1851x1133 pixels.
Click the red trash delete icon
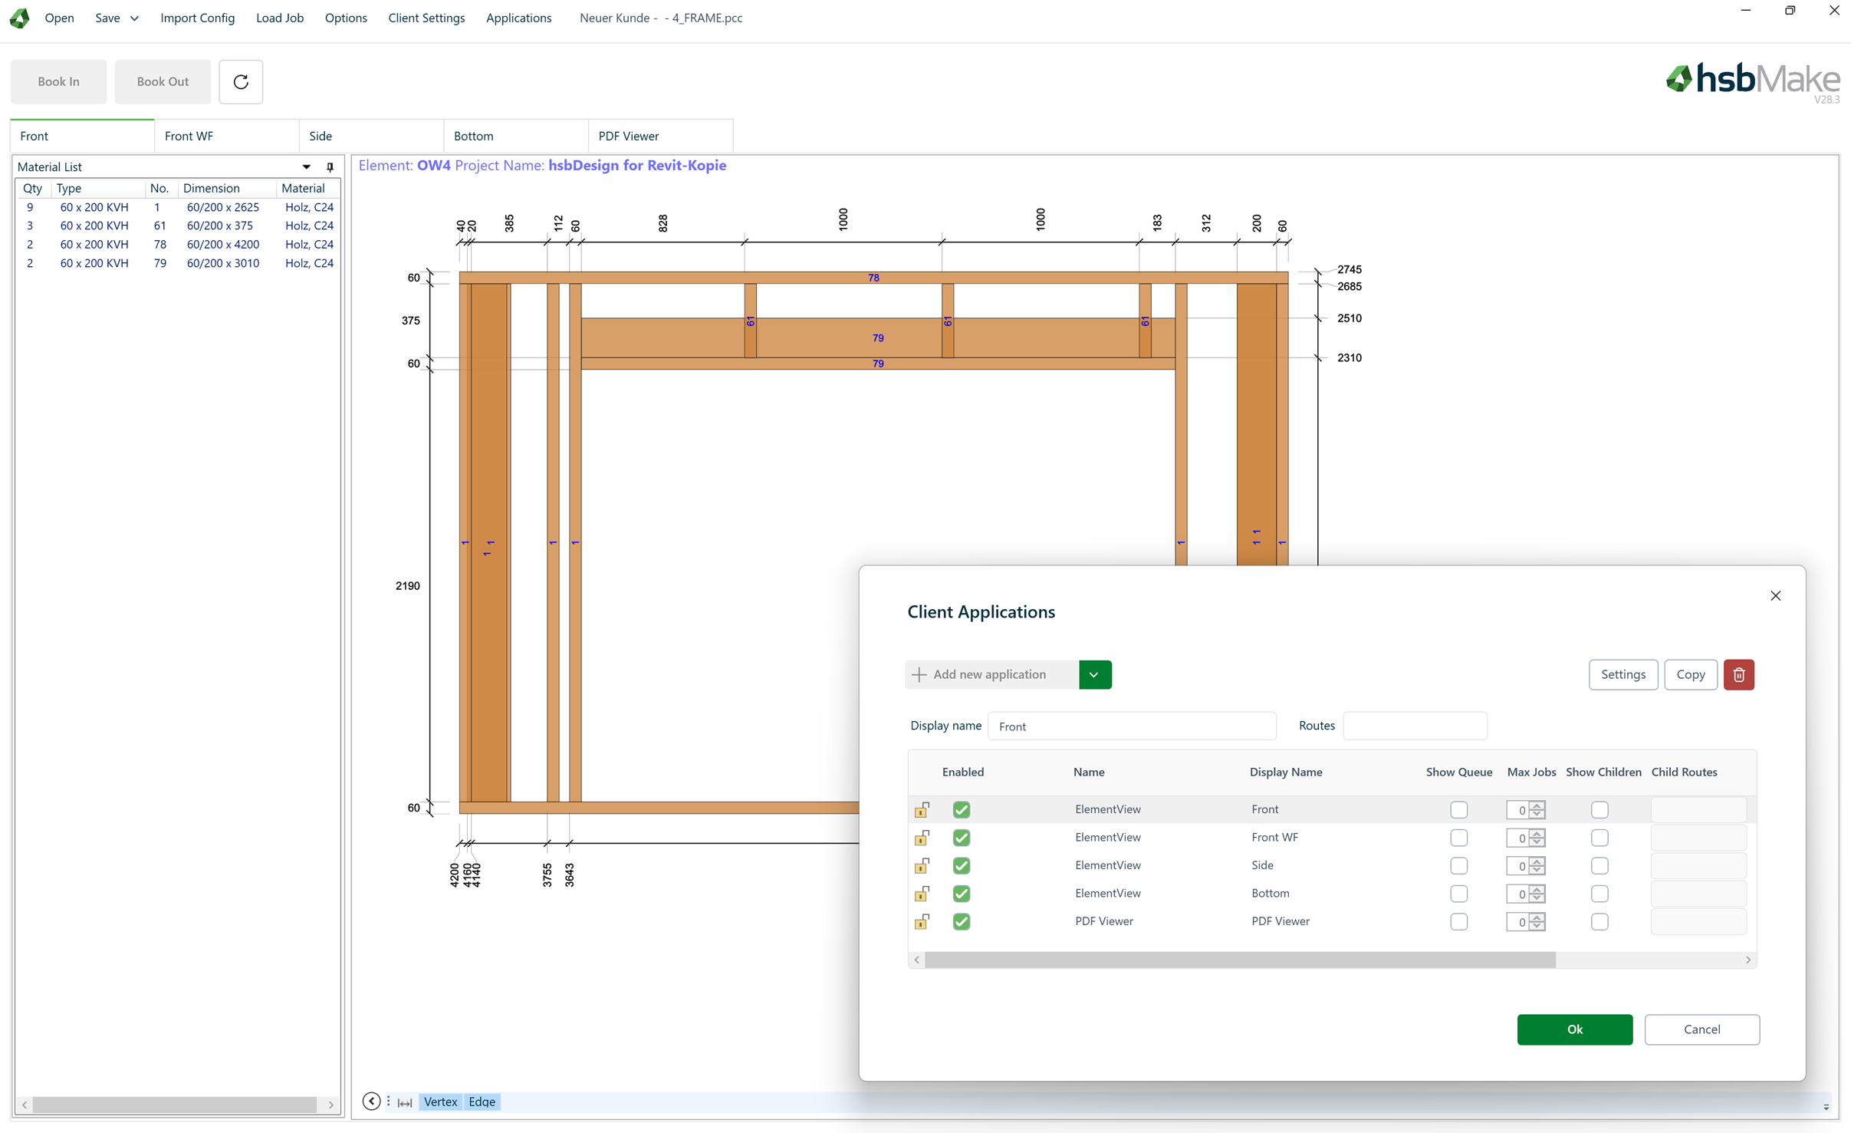[x=1738, y=674]
